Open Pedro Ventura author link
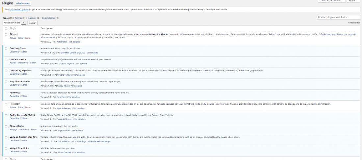This screenshot has height=160, width=362. tap(64, 75)
